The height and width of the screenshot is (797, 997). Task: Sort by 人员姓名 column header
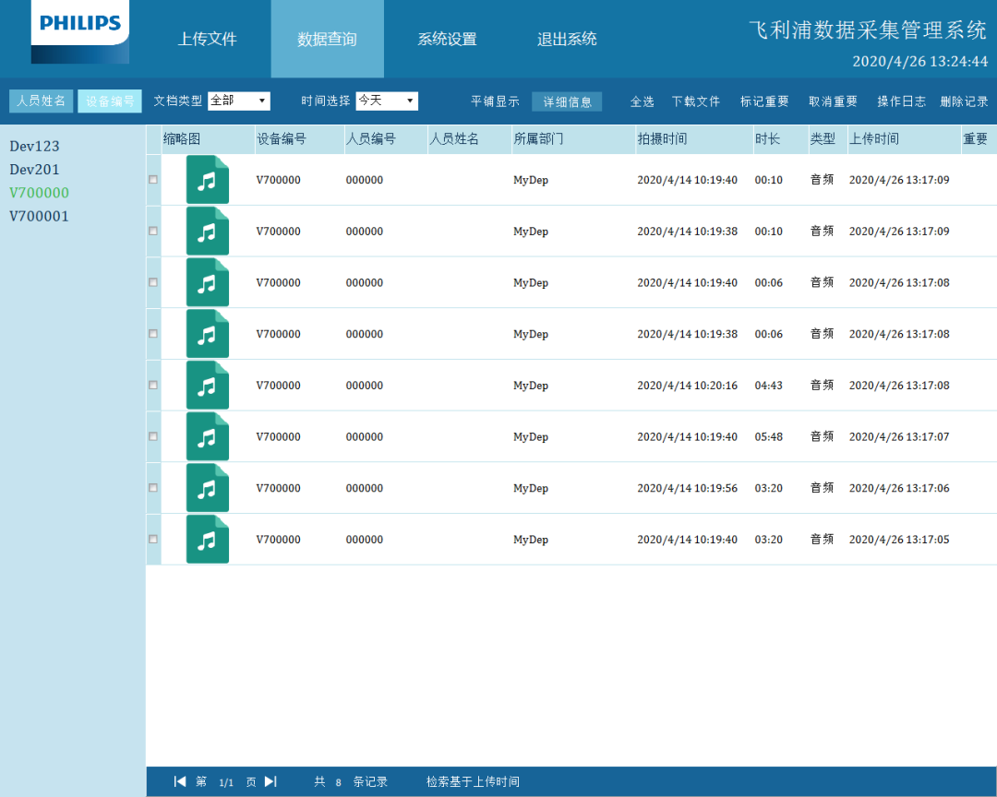[x=469, y=139]
